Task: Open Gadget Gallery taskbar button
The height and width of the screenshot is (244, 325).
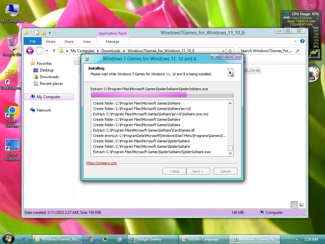Action: click(153, 239)
